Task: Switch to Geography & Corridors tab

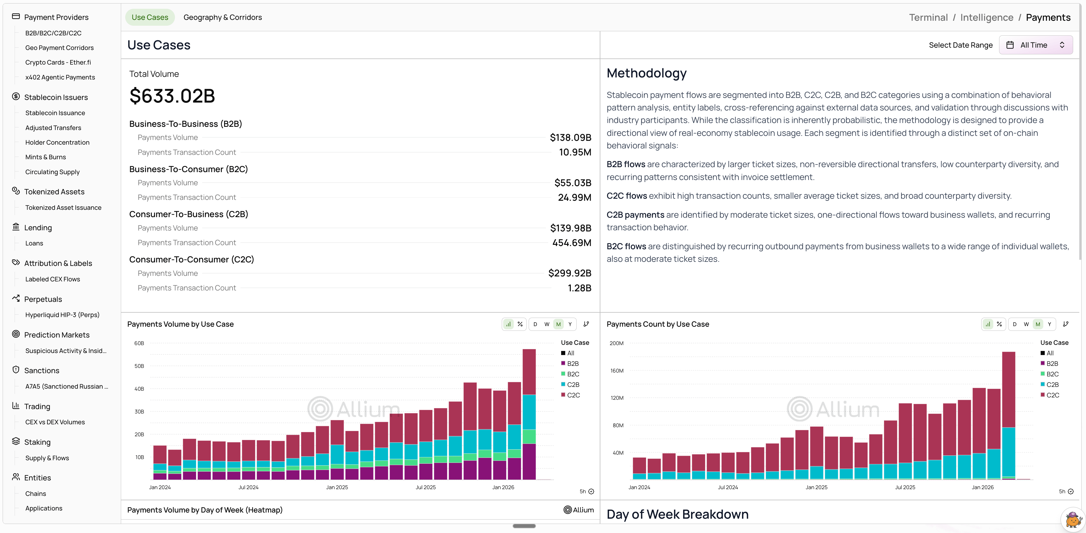Action: point(223,17)
